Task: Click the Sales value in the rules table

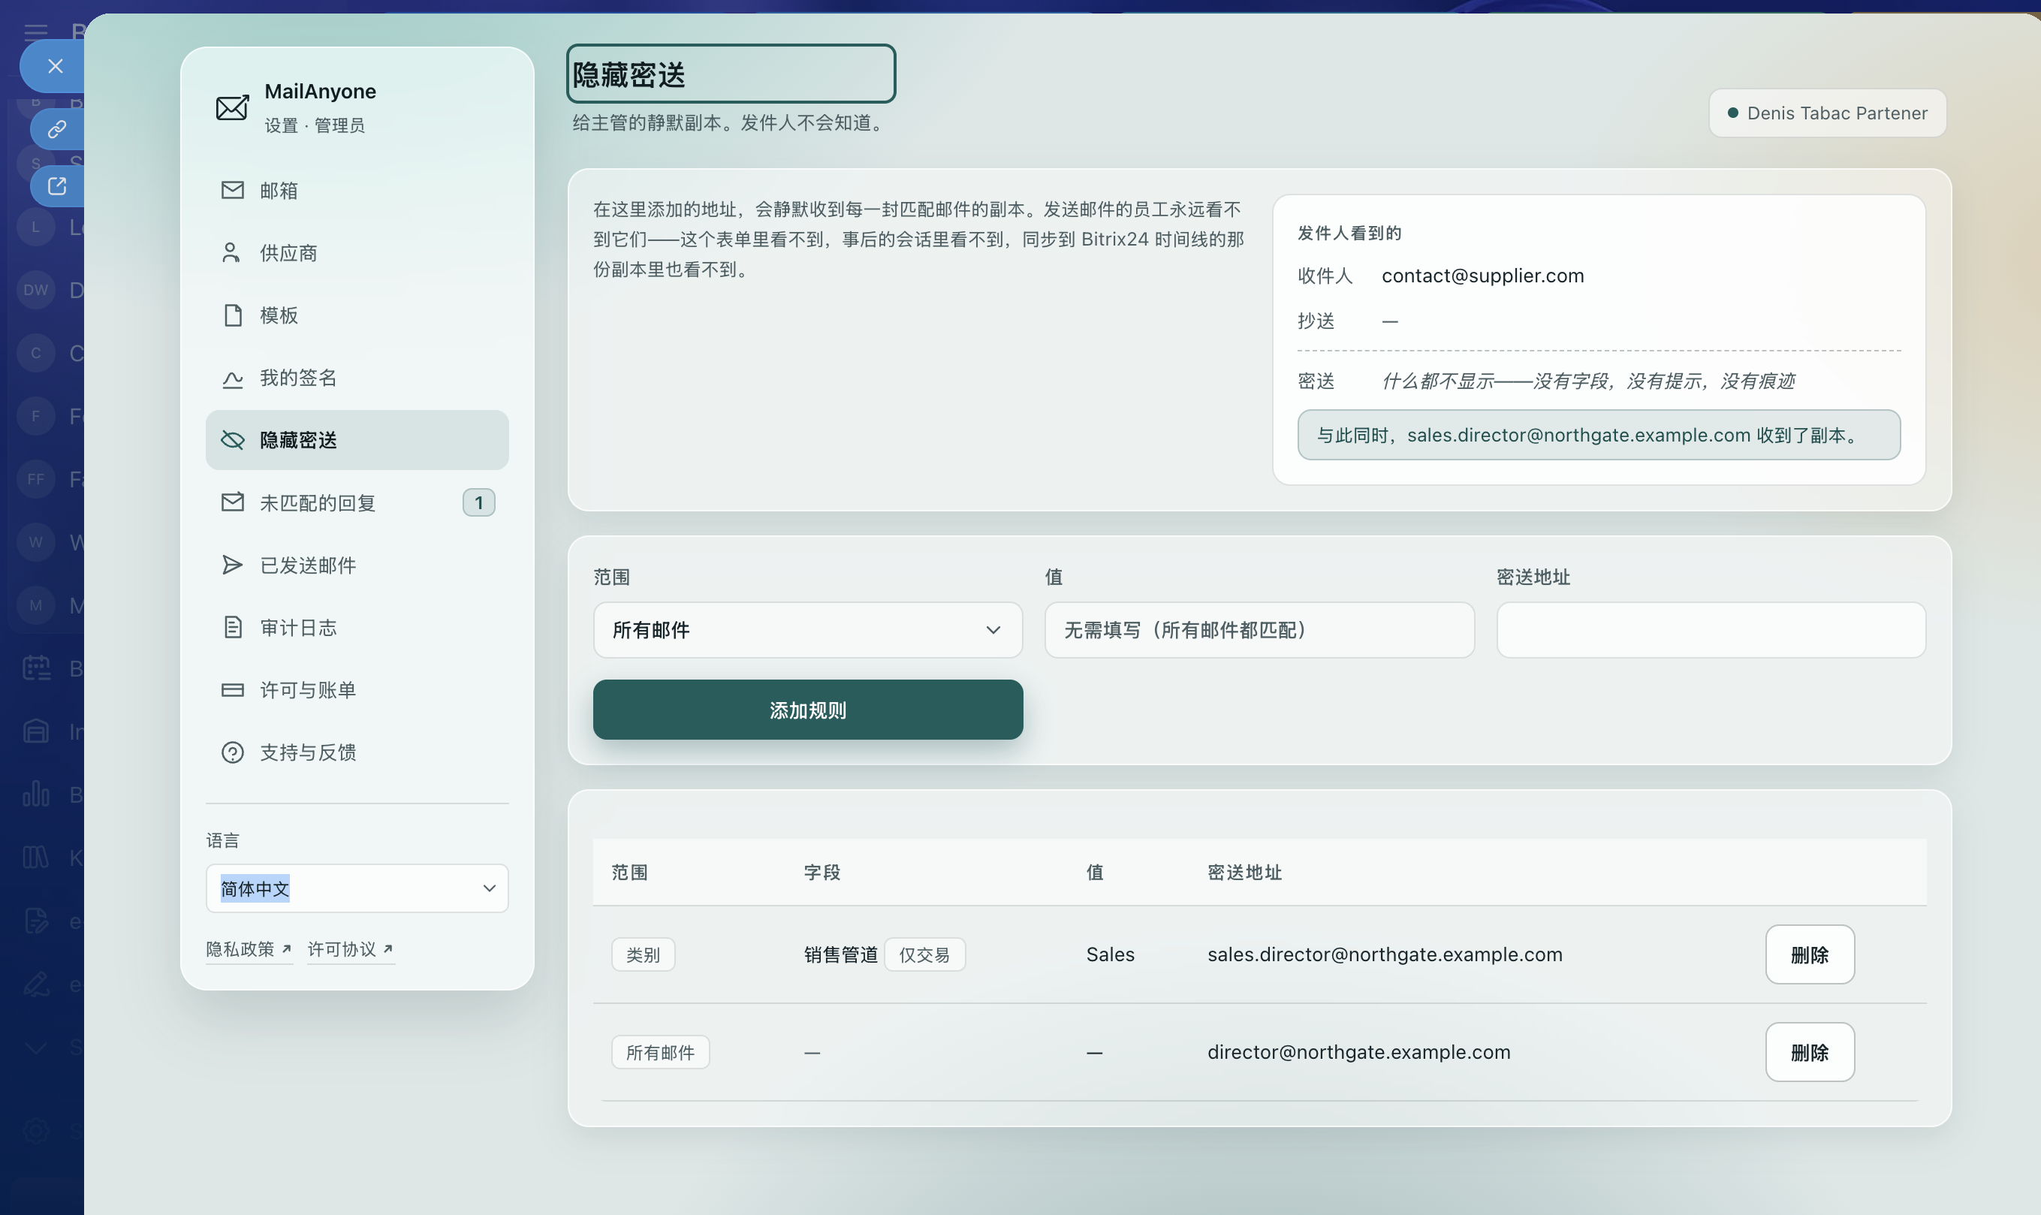Action: (1110, 954)
